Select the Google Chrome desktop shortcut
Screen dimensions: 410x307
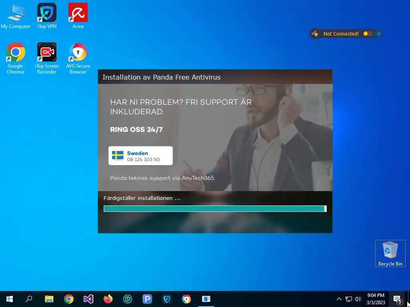pyautogui.click(x=16, y=58)
